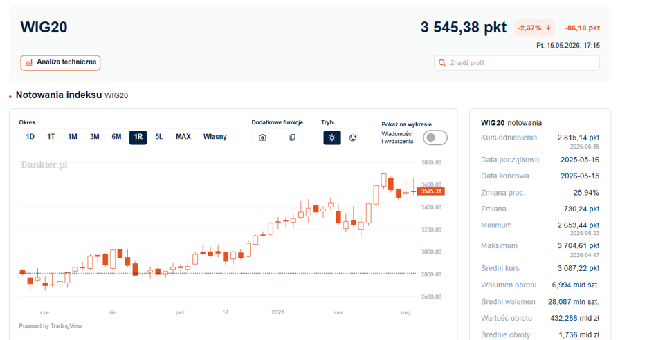
Task: Click the red down arrow beside -2,37%
Action: coord(548,28)
